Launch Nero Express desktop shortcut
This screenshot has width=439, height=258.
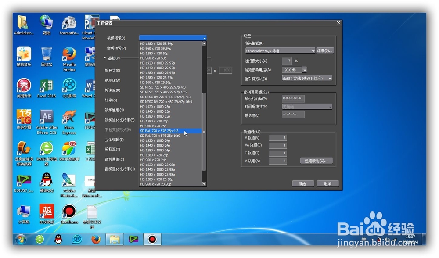(x=69, y=122)
